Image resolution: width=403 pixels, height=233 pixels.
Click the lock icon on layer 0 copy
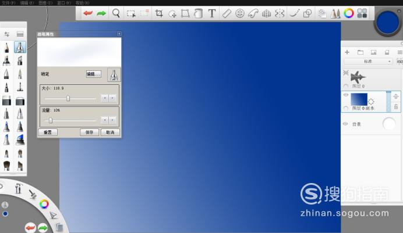396,106
